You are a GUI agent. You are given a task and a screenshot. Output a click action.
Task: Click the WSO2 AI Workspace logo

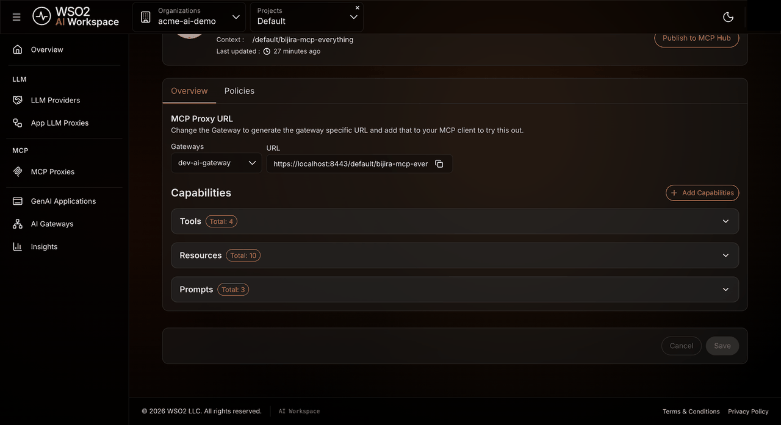76,16
